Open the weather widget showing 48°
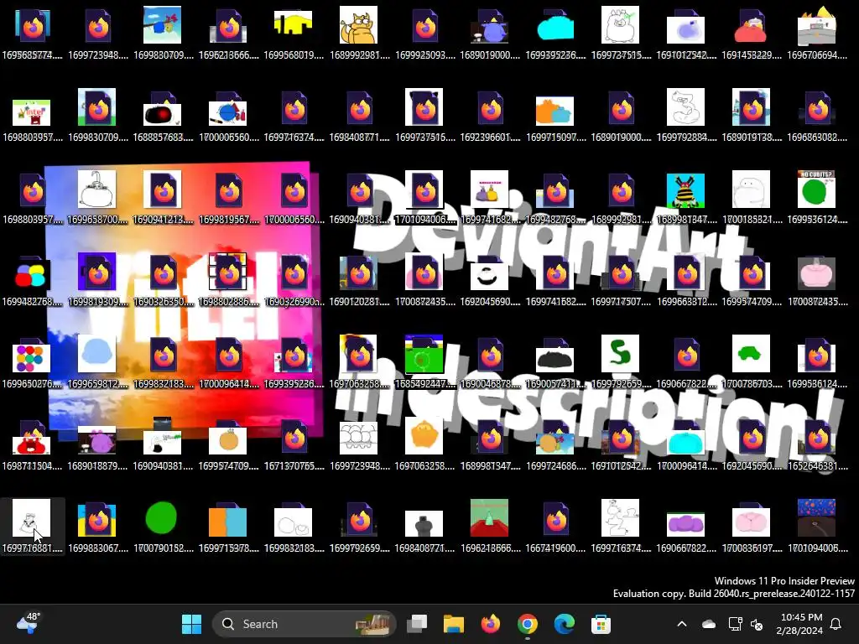The image size is (859, 644). tap(29, 623)
